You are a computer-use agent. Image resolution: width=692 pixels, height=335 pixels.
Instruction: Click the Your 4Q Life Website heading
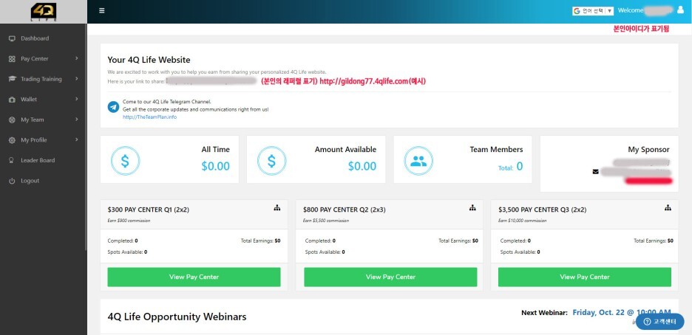coord(149,60)
